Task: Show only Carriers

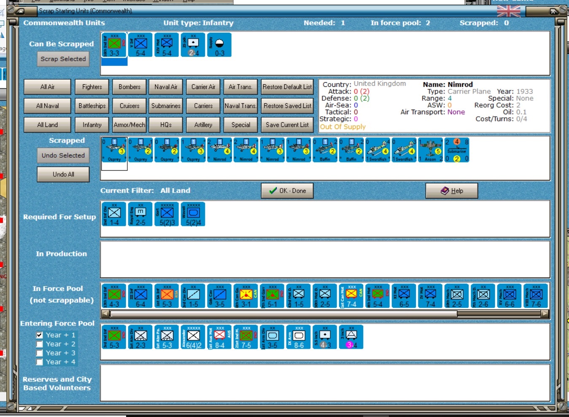Action: coord(203,106)
